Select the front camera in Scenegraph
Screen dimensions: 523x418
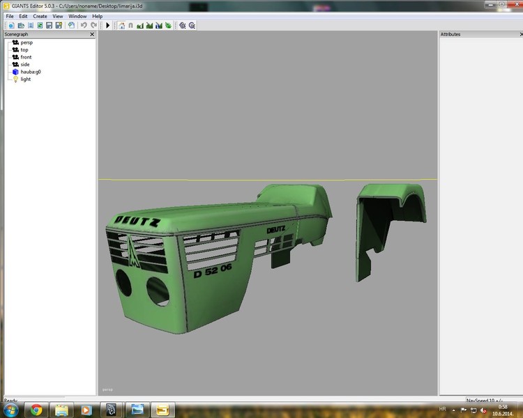point(26,57)
